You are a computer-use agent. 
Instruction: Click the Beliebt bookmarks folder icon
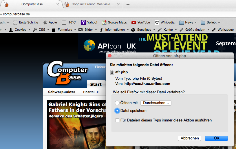[203, 23]
